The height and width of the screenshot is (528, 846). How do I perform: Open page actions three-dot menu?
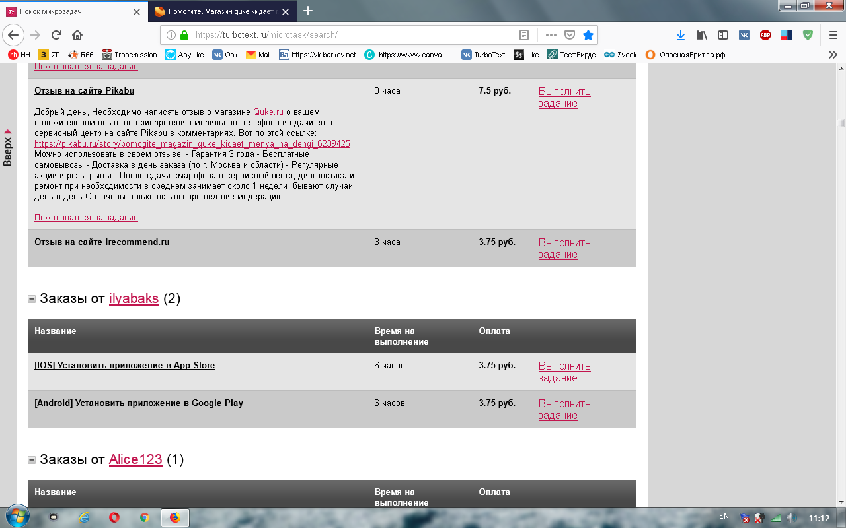551,35
